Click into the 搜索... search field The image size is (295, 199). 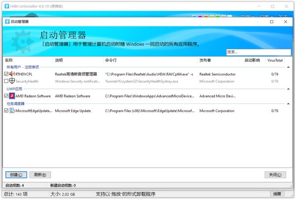[258, 52]
